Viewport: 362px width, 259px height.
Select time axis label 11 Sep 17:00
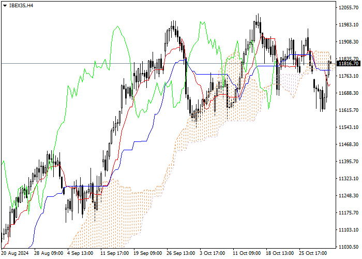point(115,253)
